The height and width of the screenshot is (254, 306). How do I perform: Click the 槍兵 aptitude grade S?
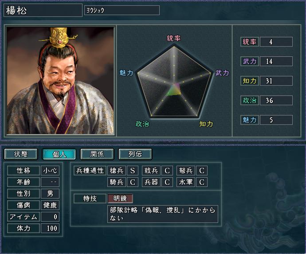coord(133,171)
